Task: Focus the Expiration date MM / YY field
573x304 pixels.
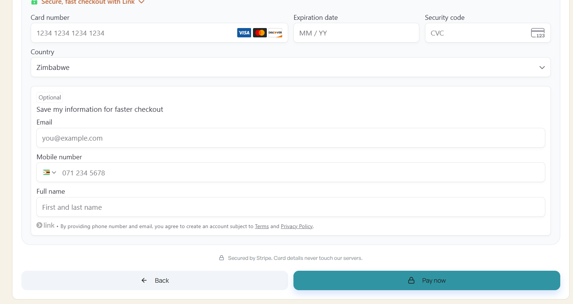Action: coord(356,33)
